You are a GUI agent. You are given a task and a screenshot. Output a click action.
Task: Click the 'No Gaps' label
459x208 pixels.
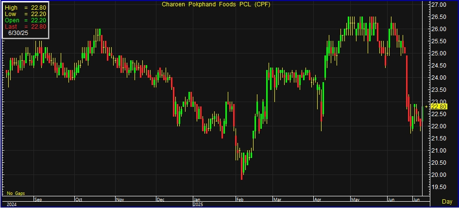point(15,193)
